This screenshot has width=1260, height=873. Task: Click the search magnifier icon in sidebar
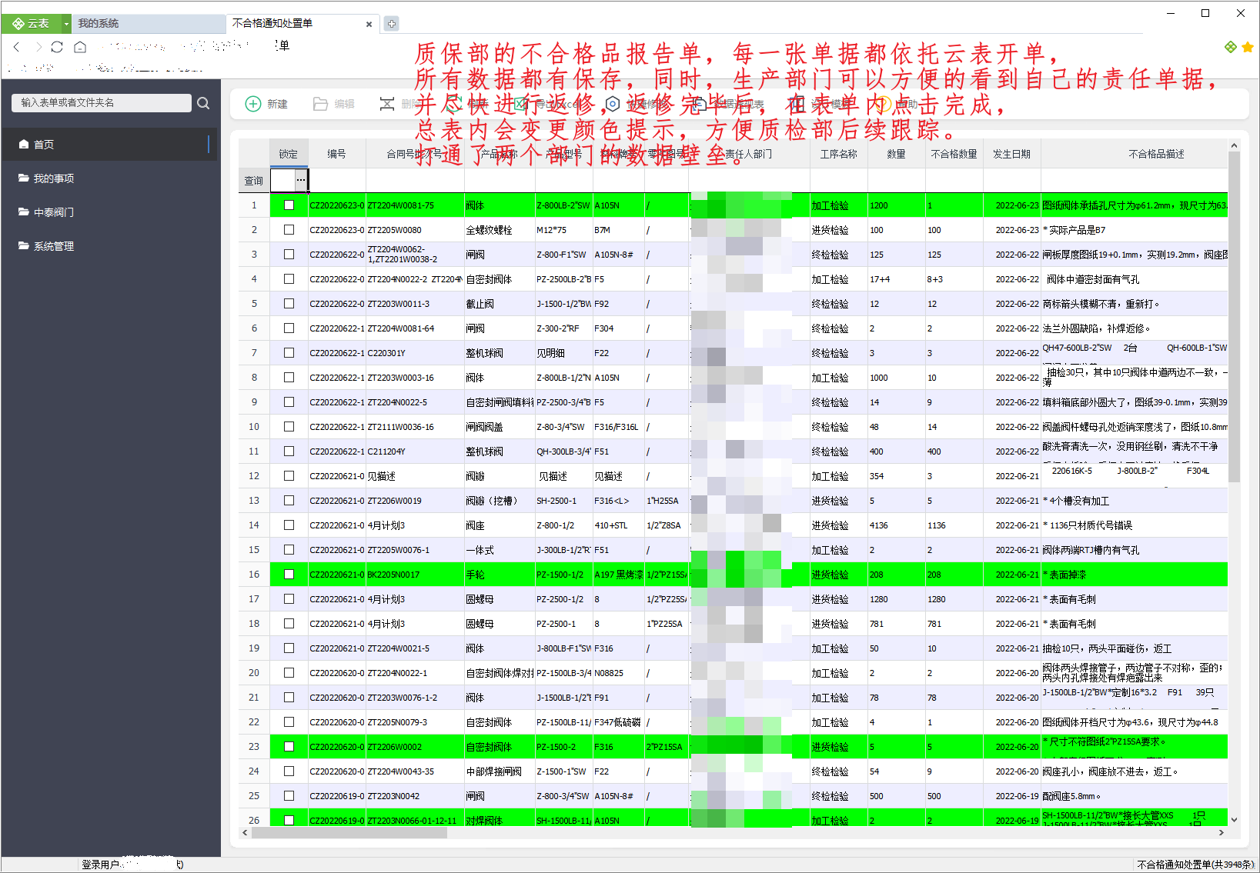point(203,103)
